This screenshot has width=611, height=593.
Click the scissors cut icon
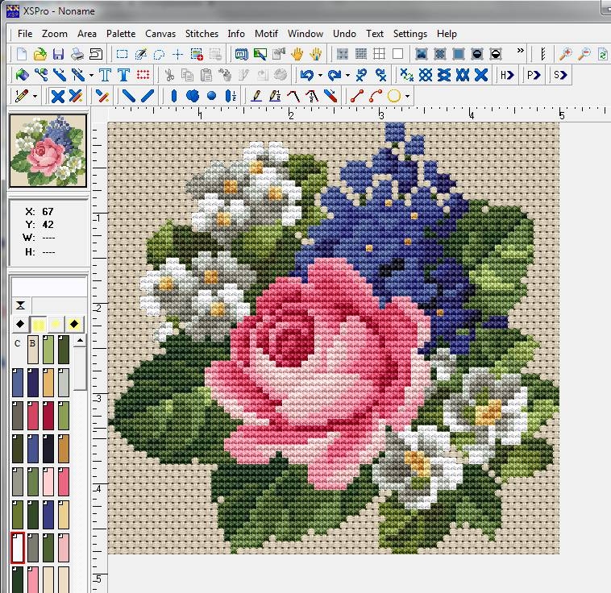(169, 75)
